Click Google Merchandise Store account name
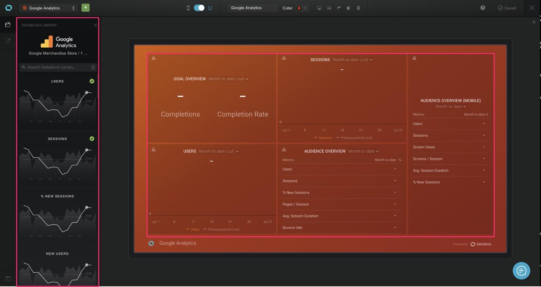This screenshot has height=287, width=541. 58,53
